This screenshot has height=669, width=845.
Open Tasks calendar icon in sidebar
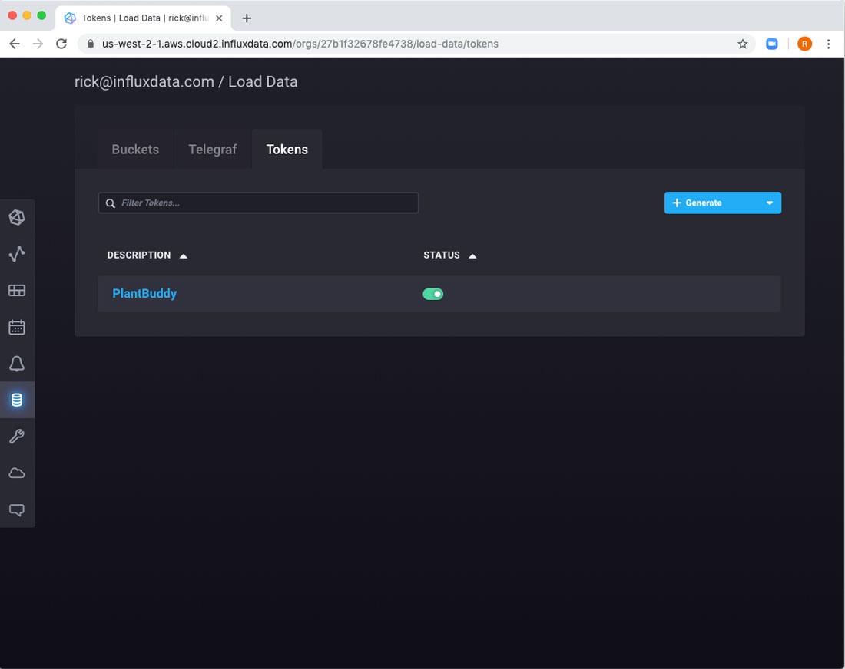[17, 327]
